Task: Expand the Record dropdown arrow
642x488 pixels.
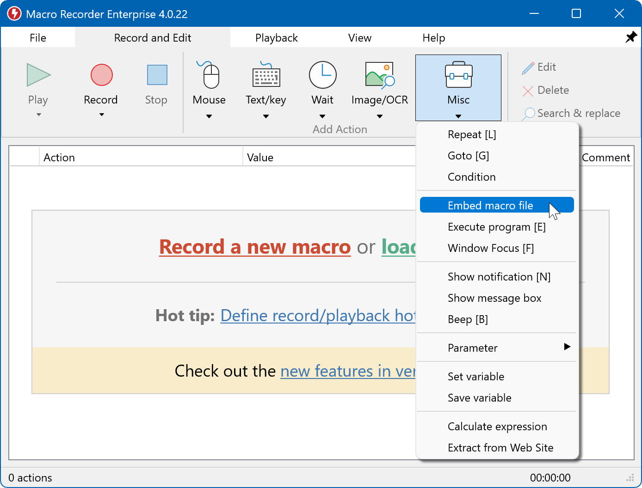Action: [101, 114]
